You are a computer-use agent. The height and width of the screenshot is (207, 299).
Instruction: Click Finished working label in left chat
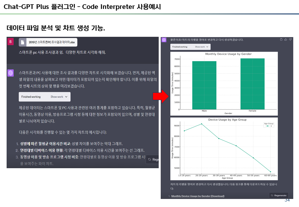31,97
